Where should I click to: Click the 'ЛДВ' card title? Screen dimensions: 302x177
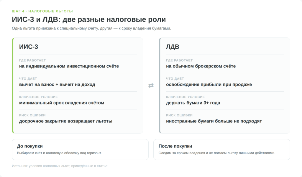(x=173, y=47)
